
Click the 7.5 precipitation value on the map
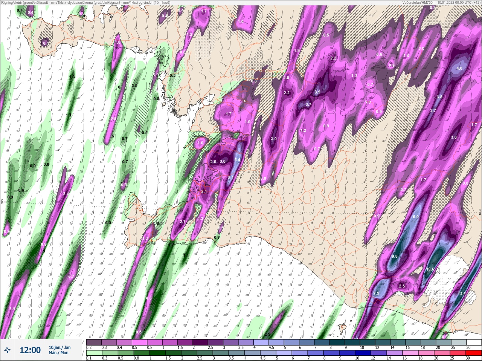[376, 294]
